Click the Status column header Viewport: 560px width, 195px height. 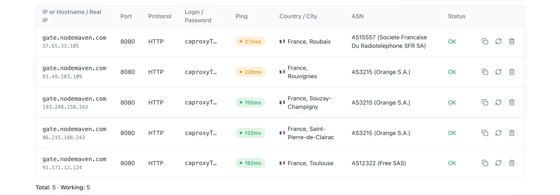coord(456,16)
